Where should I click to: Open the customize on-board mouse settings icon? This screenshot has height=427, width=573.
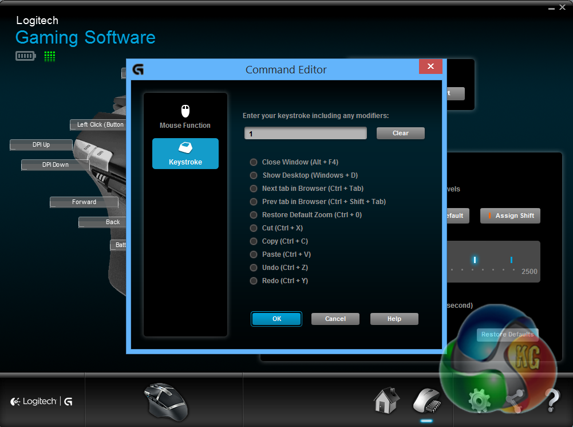click(x=426, y=401)
